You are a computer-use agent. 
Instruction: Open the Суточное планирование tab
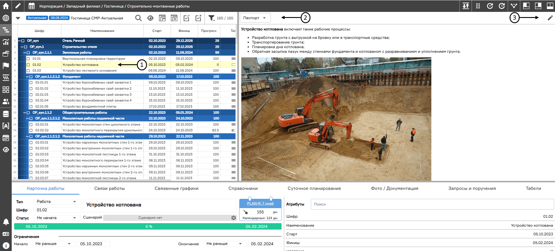pos(314,188)
